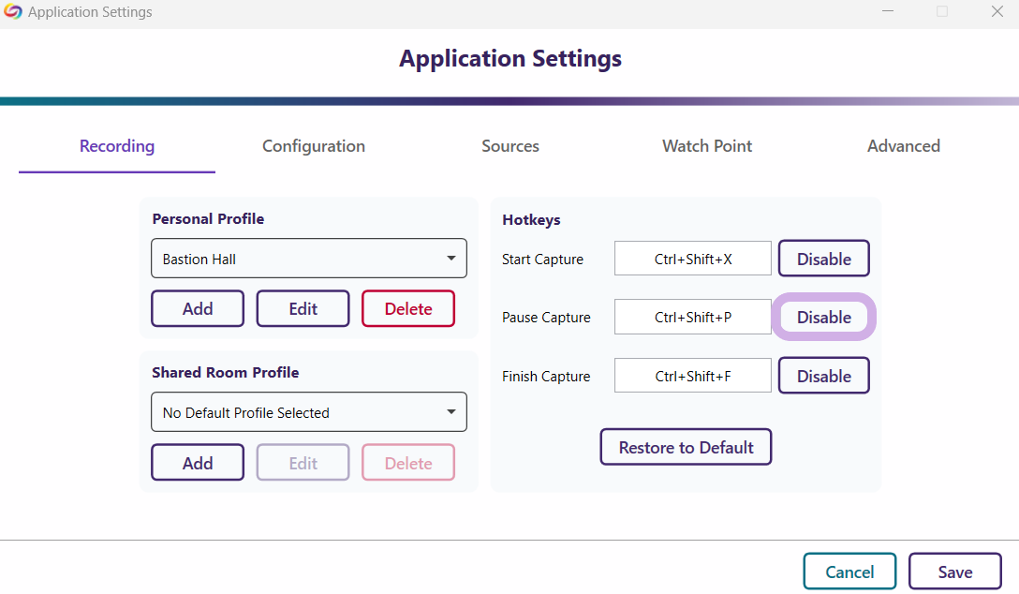Disable the Finish Capture hotkey
Viewport: 1019px width, 594px height.
tap(824, 376)
